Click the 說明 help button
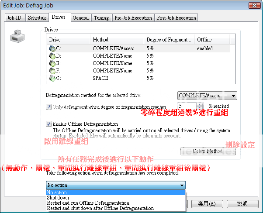The width and height of the screenshot is (263, 213). click(242, 204)
